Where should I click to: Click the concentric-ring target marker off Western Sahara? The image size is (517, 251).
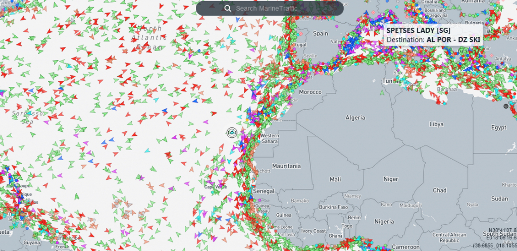pos(231,132)
